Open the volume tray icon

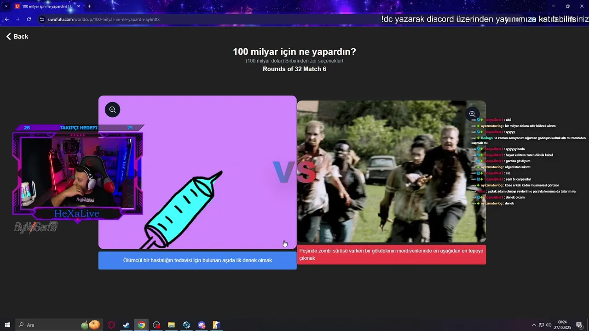coord(549,325)
